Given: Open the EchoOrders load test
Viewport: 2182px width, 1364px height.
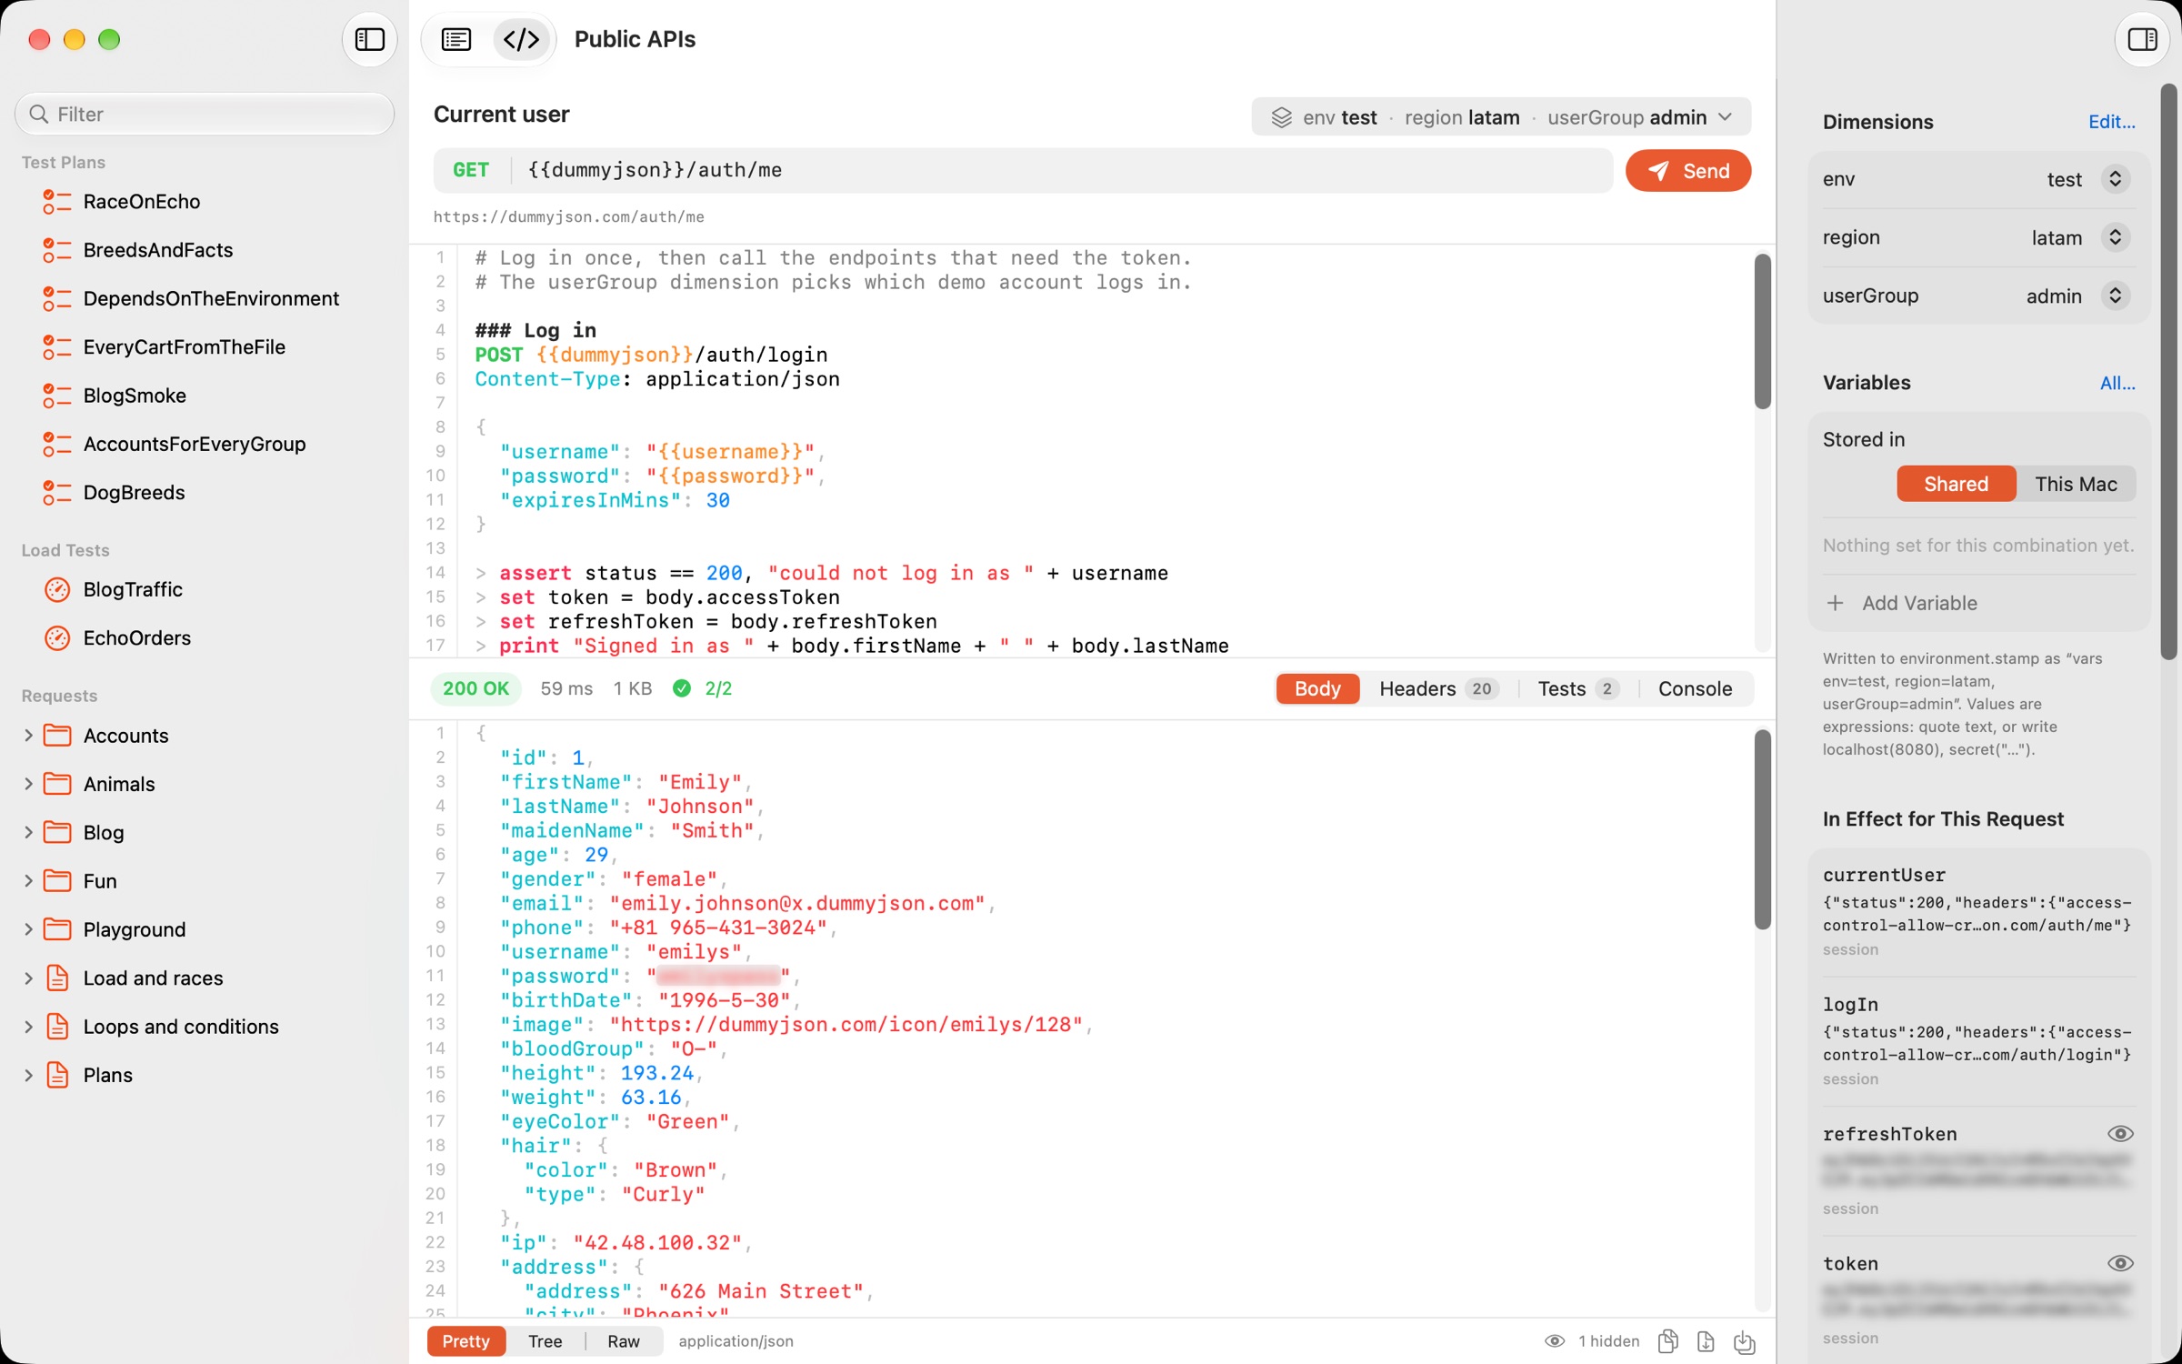Looking at the screenshot, I should click(x=136, y=637).
